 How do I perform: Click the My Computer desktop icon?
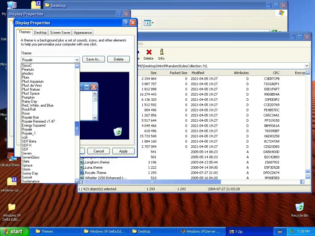(12, 5)
